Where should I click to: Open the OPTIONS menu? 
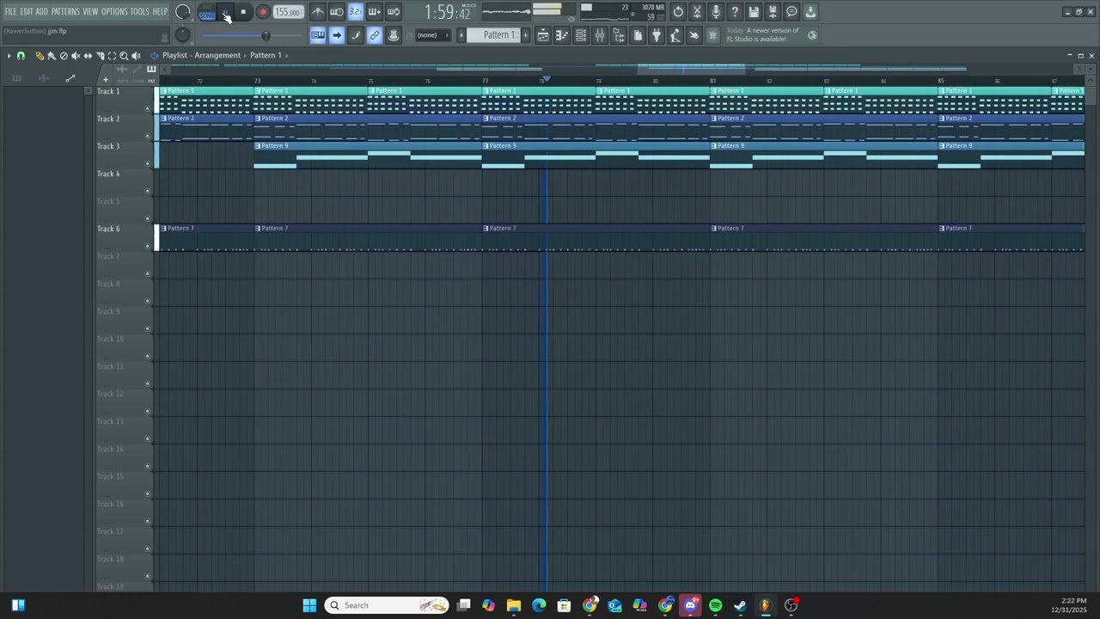[114, 11]
